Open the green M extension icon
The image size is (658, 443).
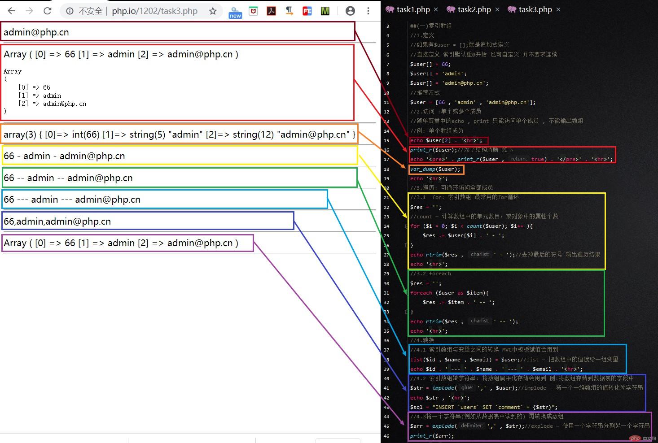pos(325,11)
